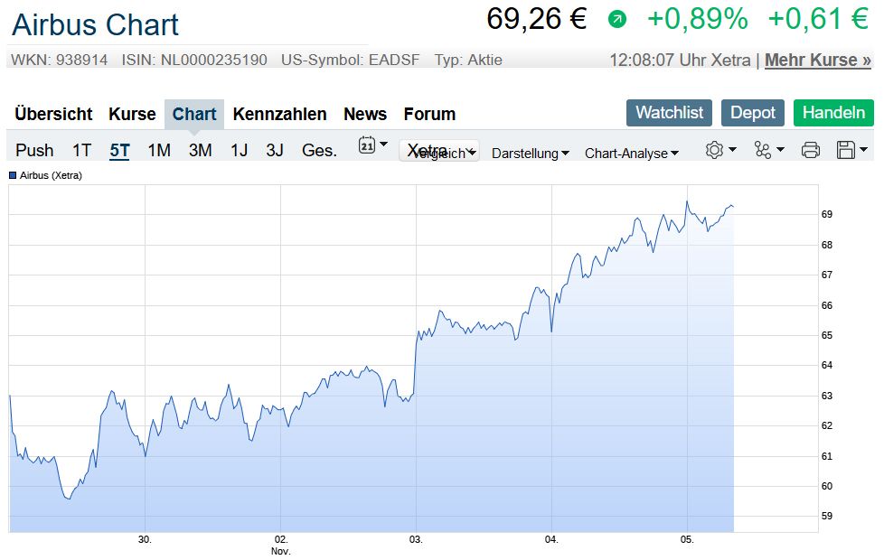Click the ISIN: NL0000235190 text
Viewport: 884px width, 560px height.
click(194, 60)
